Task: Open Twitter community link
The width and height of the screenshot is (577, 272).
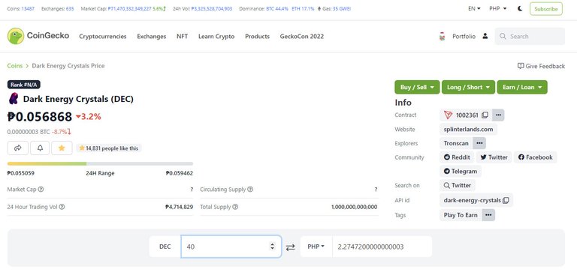Action: [x=494, y=157]
